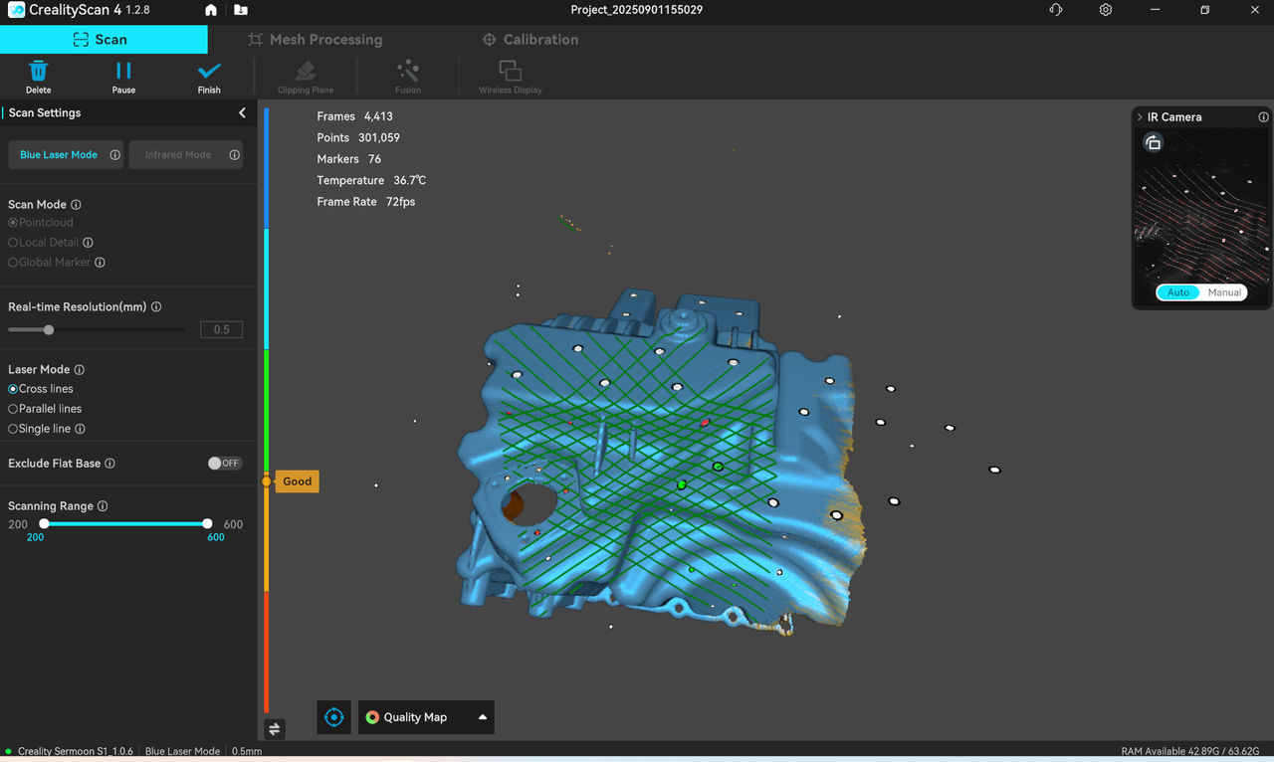Click the Real-time Resolution slider handle
The width and height of the screenshot is (1274, 762).
click(49, 329)
